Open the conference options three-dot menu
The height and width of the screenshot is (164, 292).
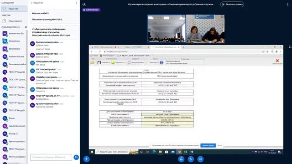tap(288, 4)
